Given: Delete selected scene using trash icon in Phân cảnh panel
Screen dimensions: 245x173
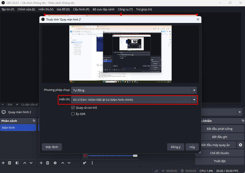Looking at the screenshot, I should coord(9,163).
